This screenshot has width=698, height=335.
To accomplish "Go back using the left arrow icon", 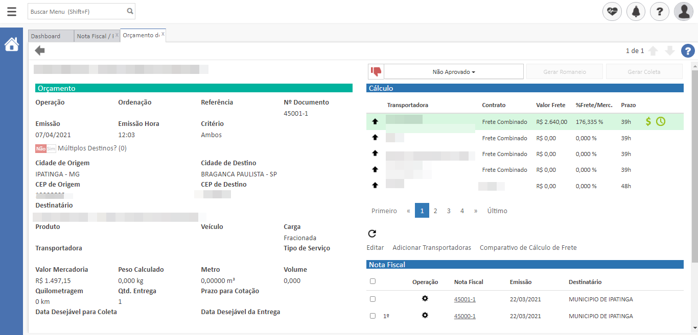I will pyautogui.click(x=40, y=50).
